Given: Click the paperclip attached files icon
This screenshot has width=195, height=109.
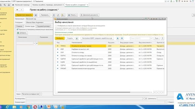Looking at the screenshot, I should (x=58, y=15).
